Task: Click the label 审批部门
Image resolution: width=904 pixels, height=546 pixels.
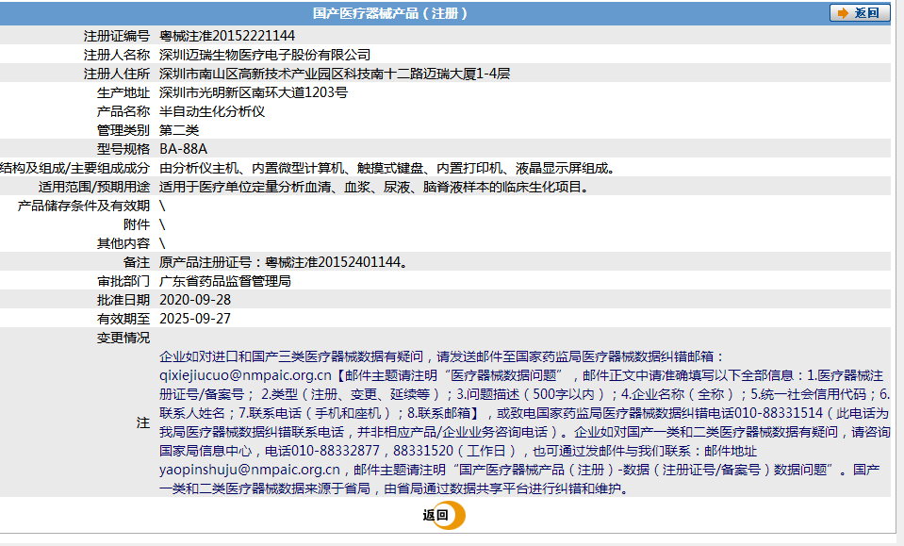Action: [123, 281]
